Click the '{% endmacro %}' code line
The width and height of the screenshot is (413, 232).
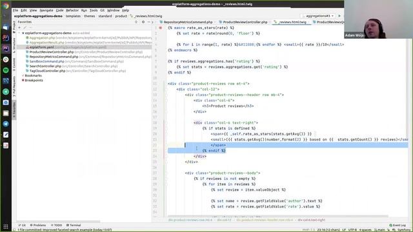coord(183,50)
